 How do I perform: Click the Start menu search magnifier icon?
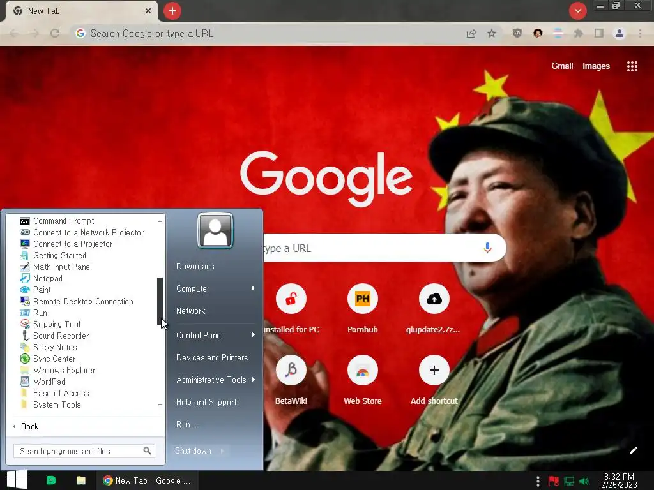147,451
